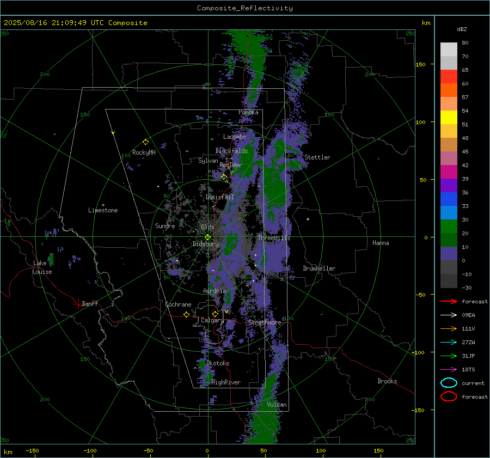
Task: Click the Brooks city label
Action: pos(387,381)
